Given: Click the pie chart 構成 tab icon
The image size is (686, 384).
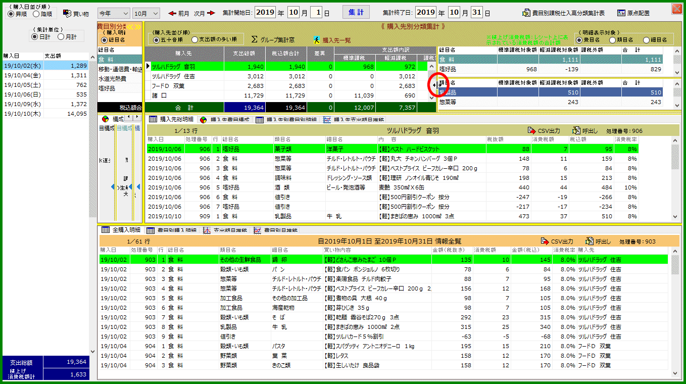Looking at the screenshot, I should [105, 119].
